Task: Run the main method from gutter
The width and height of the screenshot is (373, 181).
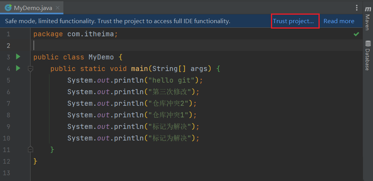Action: click(x=18, y=68)
